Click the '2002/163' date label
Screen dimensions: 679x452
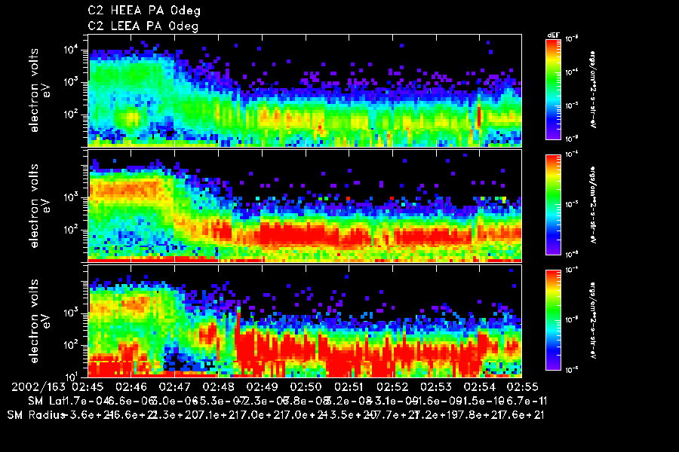(x=38, y=386)
